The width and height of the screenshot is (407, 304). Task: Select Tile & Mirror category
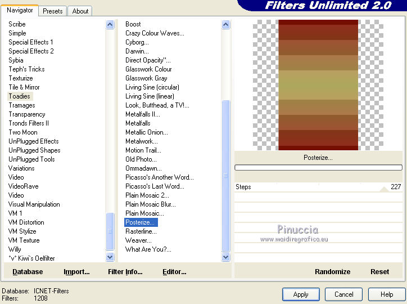(24, 87)
